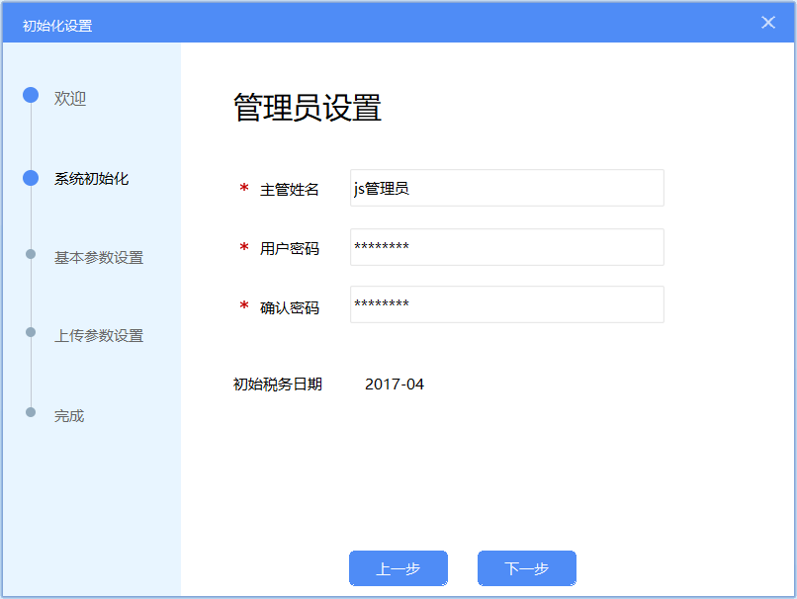Focus the 主管姓名 input field

tap(506, 188)
